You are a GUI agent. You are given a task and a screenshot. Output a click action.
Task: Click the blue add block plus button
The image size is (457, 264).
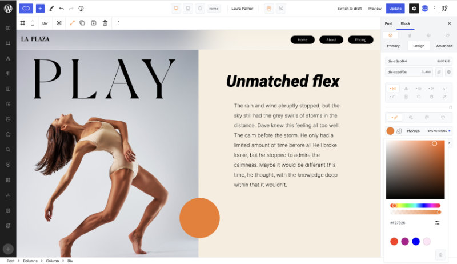[40, 9]
